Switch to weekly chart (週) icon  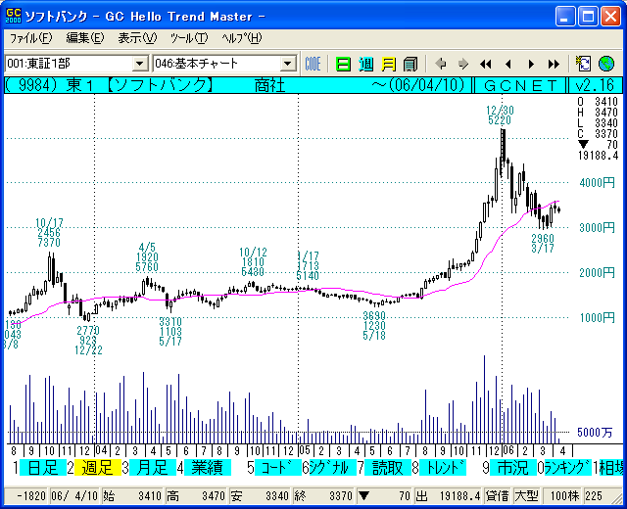coord(365,64)
